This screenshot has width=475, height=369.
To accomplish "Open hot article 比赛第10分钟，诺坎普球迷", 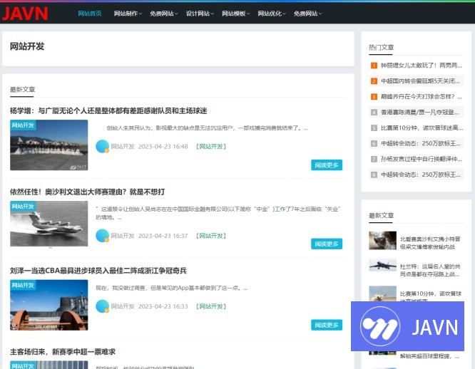I will point(422,128).
